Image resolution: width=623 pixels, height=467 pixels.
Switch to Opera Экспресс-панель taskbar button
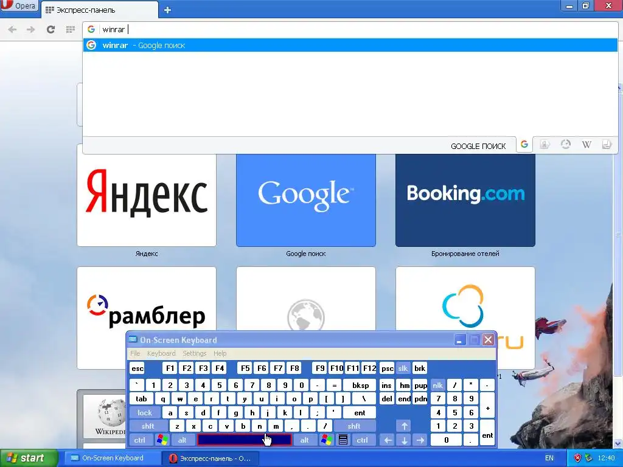click(211, 458)
